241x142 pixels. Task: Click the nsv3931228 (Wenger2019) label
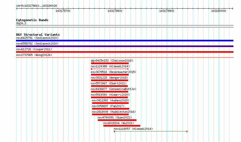109,78
